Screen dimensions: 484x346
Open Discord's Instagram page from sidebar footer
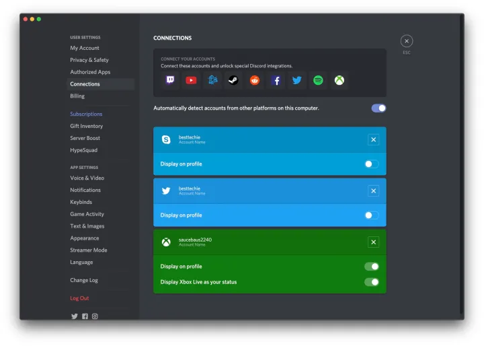95,316
